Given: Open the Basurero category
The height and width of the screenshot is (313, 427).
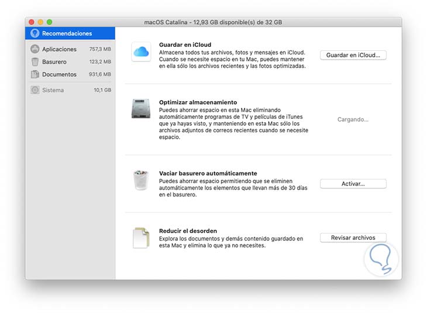Looking at the screenshot, I should point(70,62).
